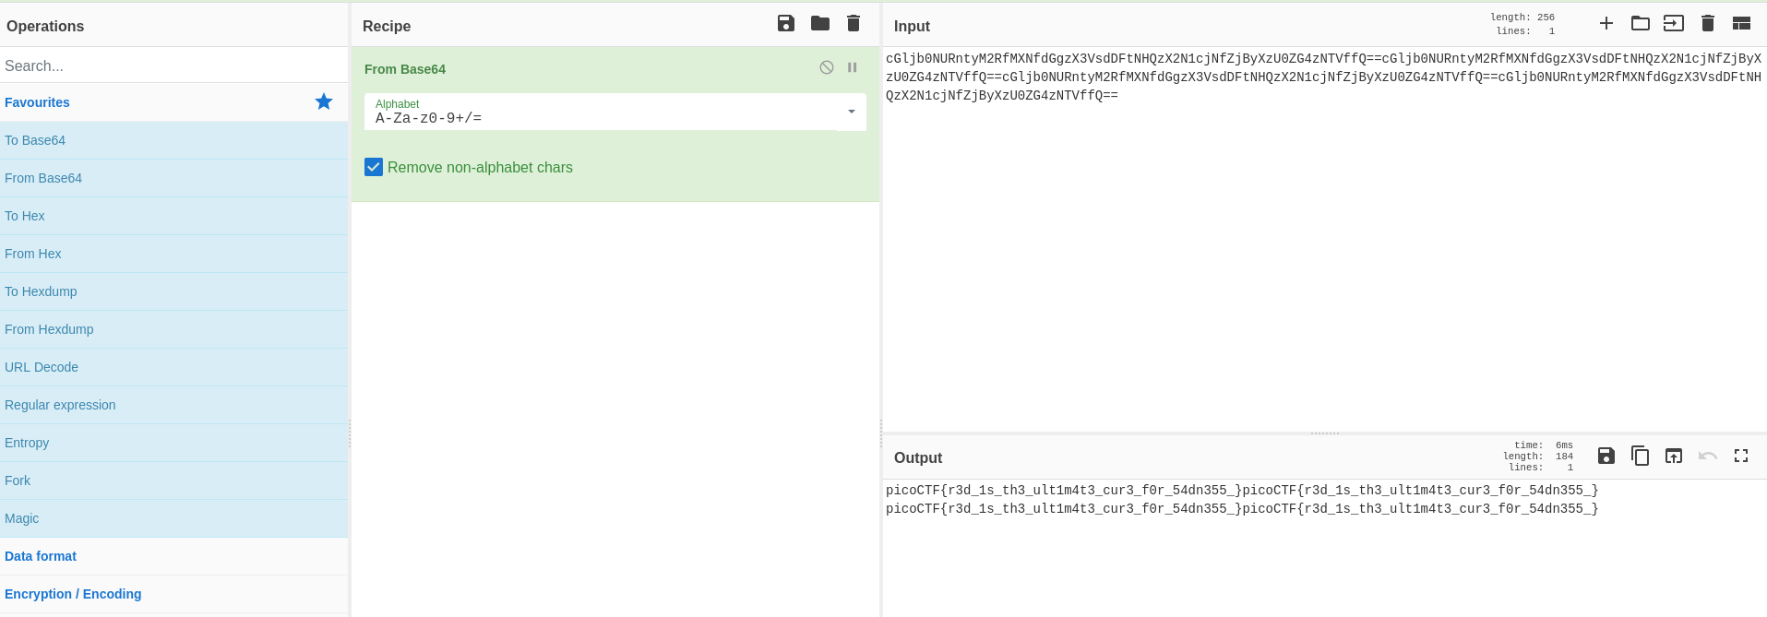Set breakpoint on From Base64 operation

pyautogui.click(x=853, y=67)
